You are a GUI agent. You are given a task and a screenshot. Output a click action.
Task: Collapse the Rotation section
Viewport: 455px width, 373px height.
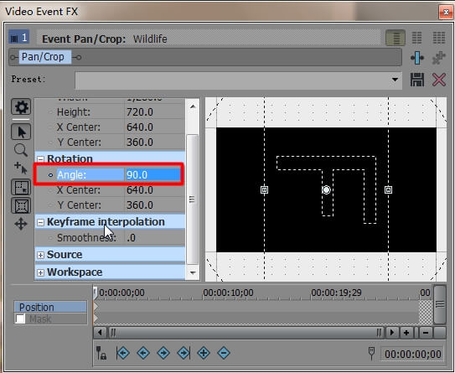[40, 158]
